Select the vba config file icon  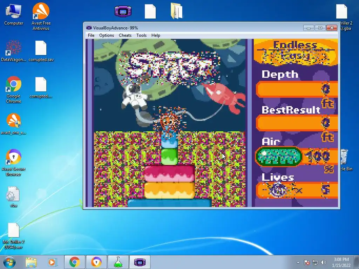(13, 197)
